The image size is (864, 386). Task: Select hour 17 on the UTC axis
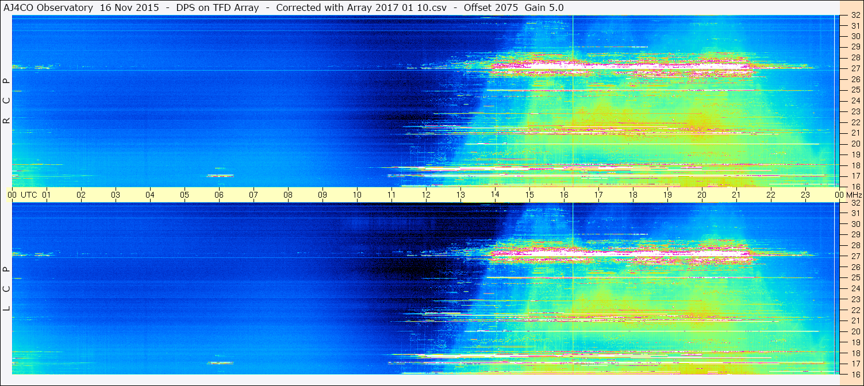tap(598, 195)
